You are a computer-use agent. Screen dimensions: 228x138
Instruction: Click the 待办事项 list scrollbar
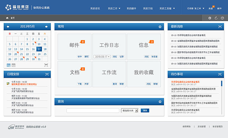221,84
